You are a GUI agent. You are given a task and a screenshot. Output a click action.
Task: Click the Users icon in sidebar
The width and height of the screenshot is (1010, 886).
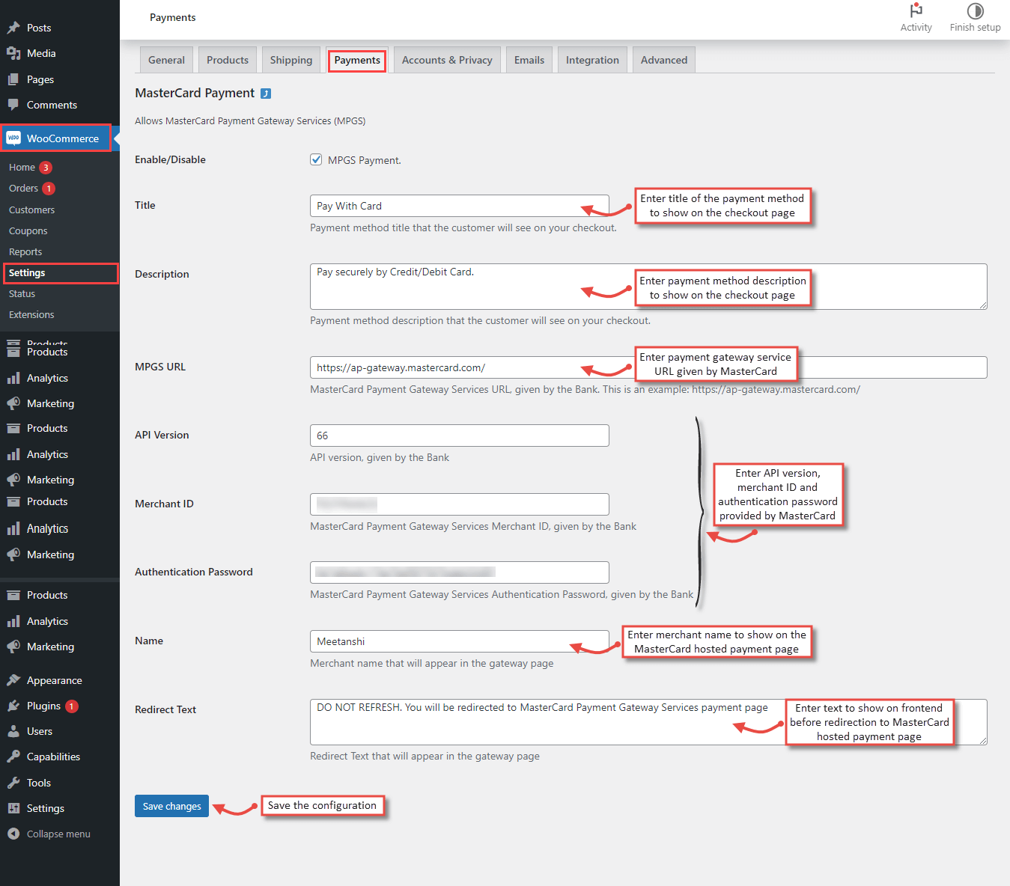click(x=13, y=731)
